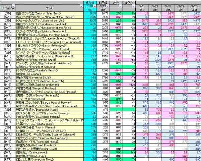Select the Olivia Voldaren name cell

[49, 53]
